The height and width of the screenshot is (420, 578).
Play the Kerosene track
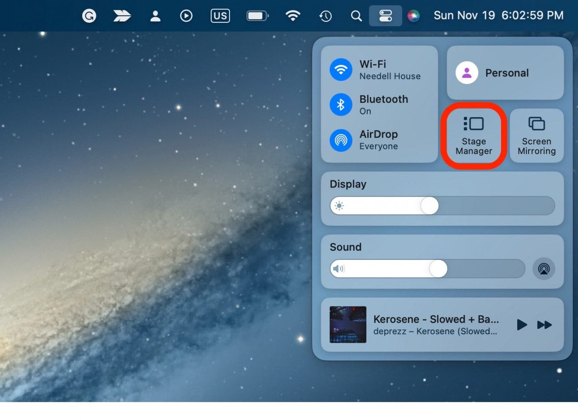(522, 325)
